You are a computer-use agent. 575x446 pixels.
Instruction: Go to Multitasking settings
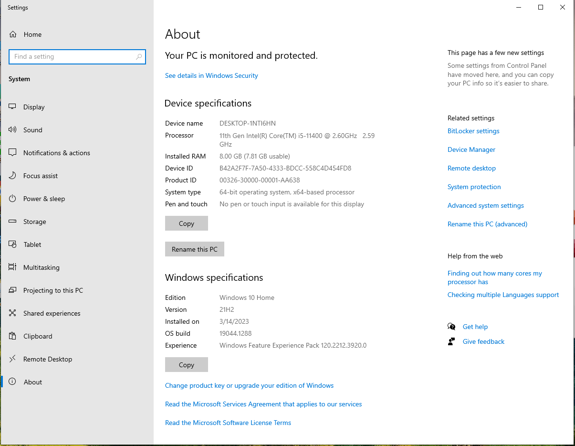click(x=42, y=267)
